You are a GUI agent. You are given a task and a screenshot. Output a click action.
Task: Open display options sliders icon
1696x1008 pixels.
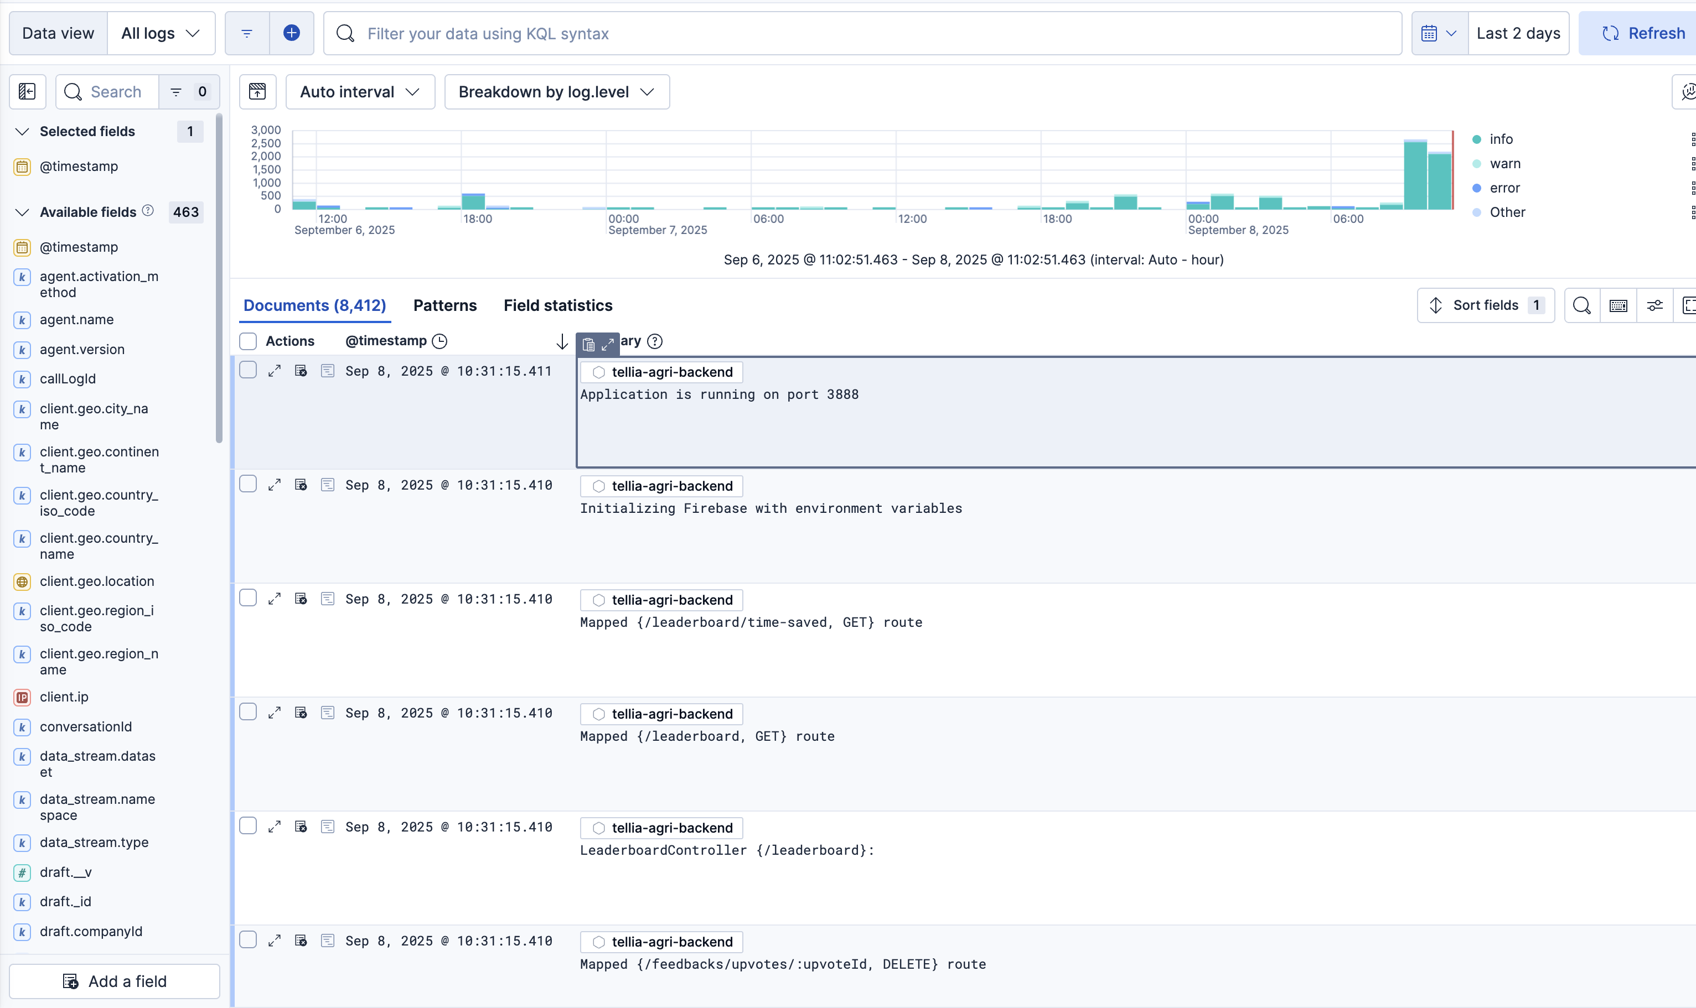[1654, 305]
